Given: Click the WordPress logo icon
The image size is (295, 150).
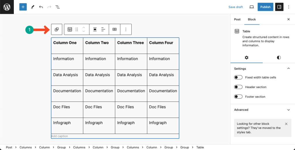Looking at the screenshot, I should tap(7, 7).
